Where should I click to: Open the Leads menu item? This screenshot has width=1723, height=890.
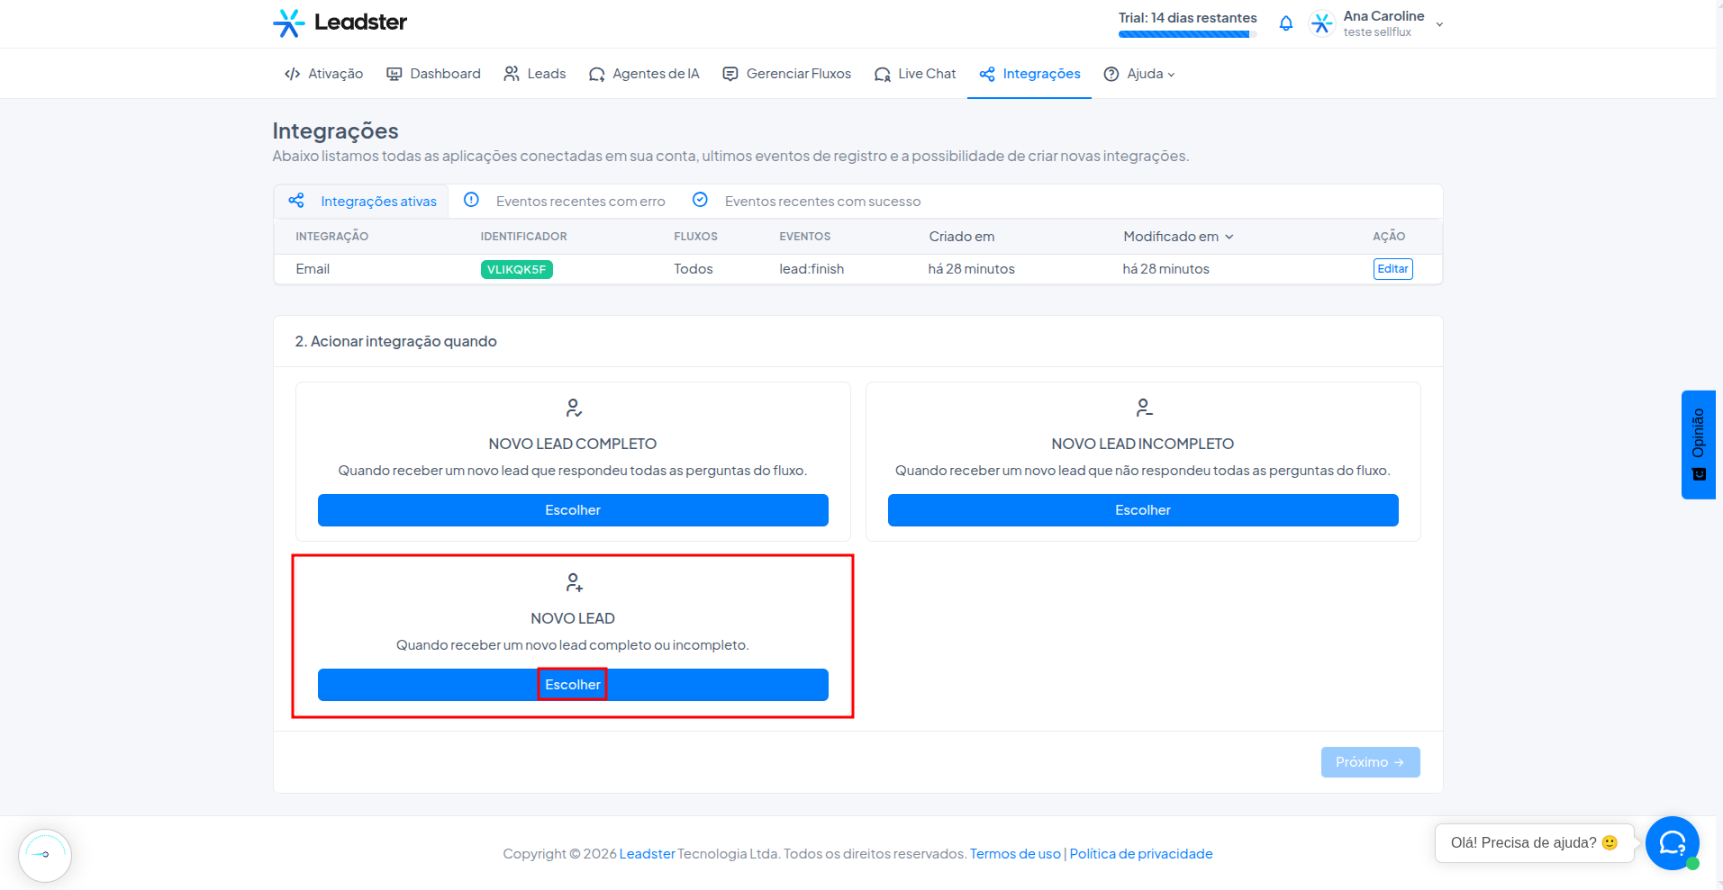coord(535,74)
